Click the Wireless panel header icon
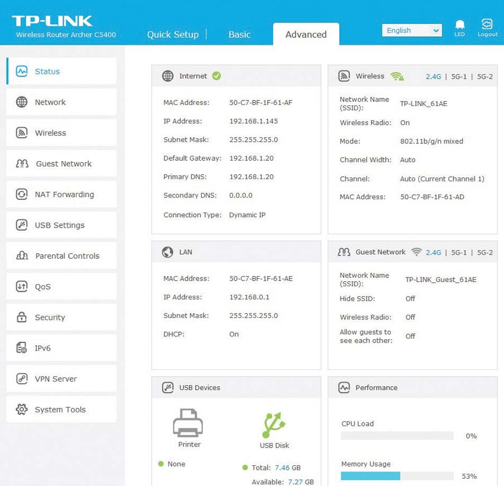Screen dimensions: 504x486 [x=344, y=76]
